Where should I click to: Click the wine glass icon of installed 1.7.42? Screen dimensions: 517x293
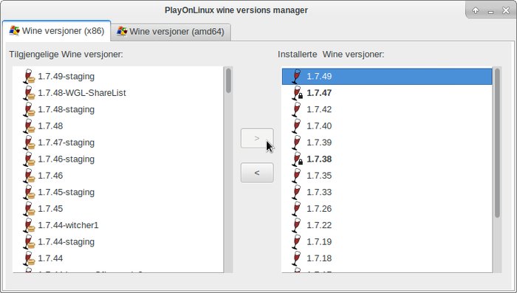297,109
